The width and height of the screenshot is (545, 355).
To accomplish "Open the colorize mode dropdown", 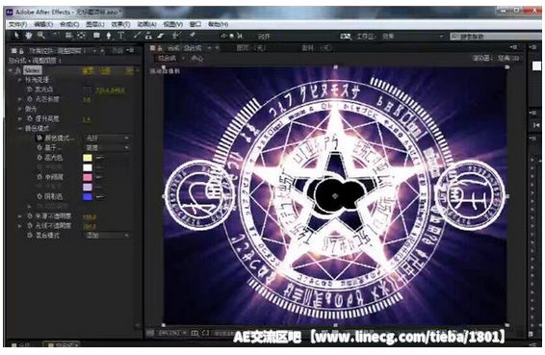I will 107,139.
